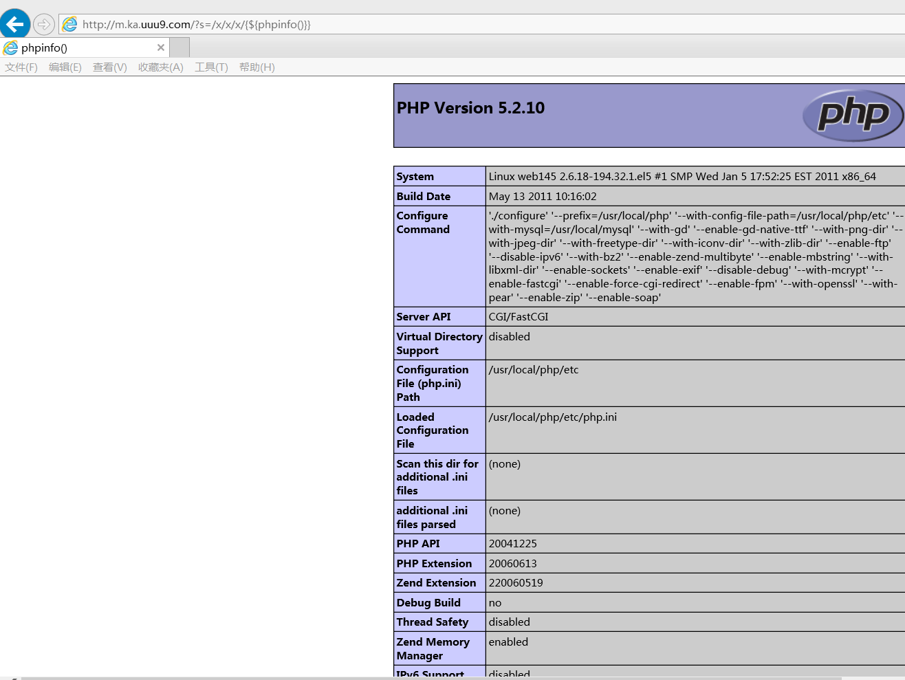Viewport: 905px width, 680px height.
Task: Click 'Virtual Directory Support' label
Action: (x=439, y=344)
